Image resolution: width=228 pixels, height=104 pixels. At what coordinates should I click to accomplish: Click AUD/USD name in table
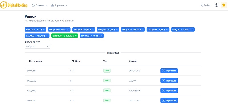tap(32, 91)
